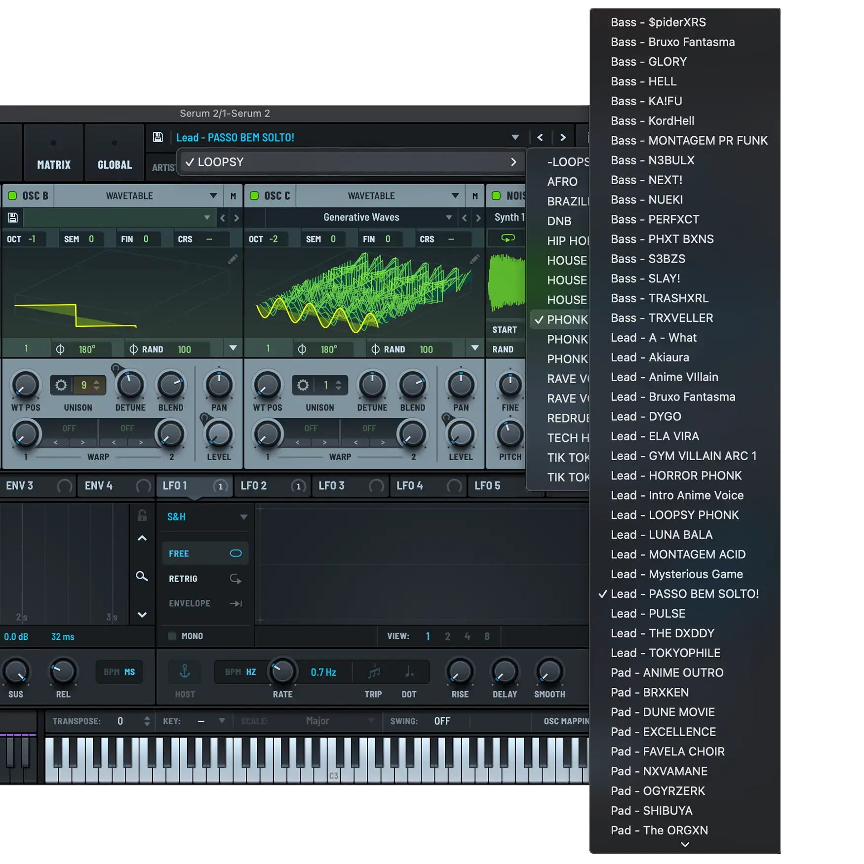Click the LFO host anchor icon

[185, 671]
